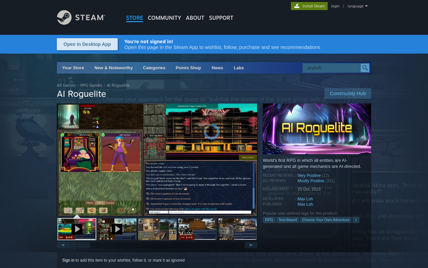
Task: Open New & Noteworthy tab
Action: [x=113, y=68]
